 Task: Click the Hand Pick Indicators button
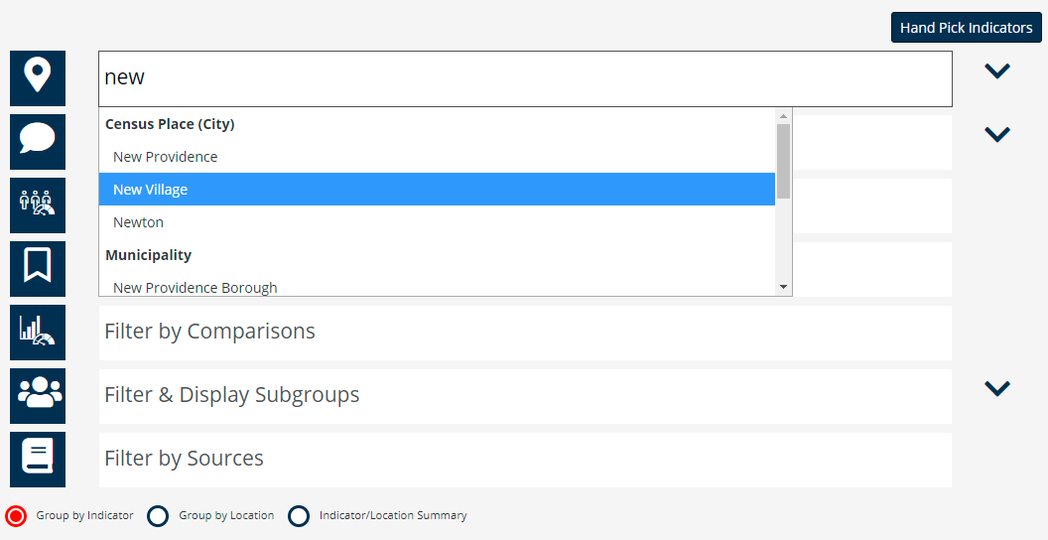pos(966,28)
